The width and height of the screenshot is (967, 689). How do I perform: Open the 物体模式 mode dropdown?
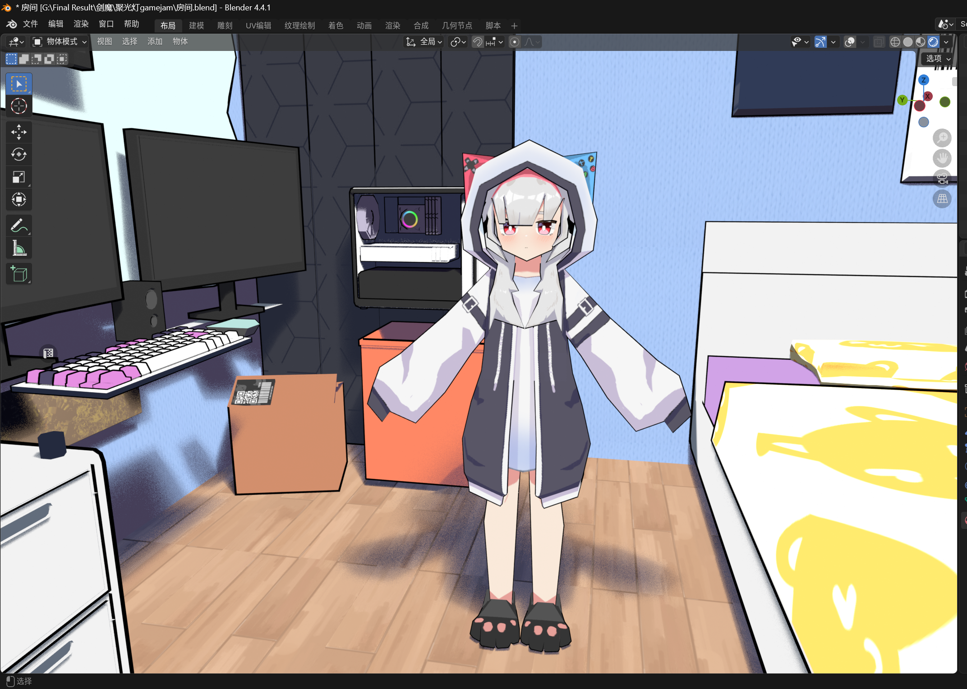(59, 42)
